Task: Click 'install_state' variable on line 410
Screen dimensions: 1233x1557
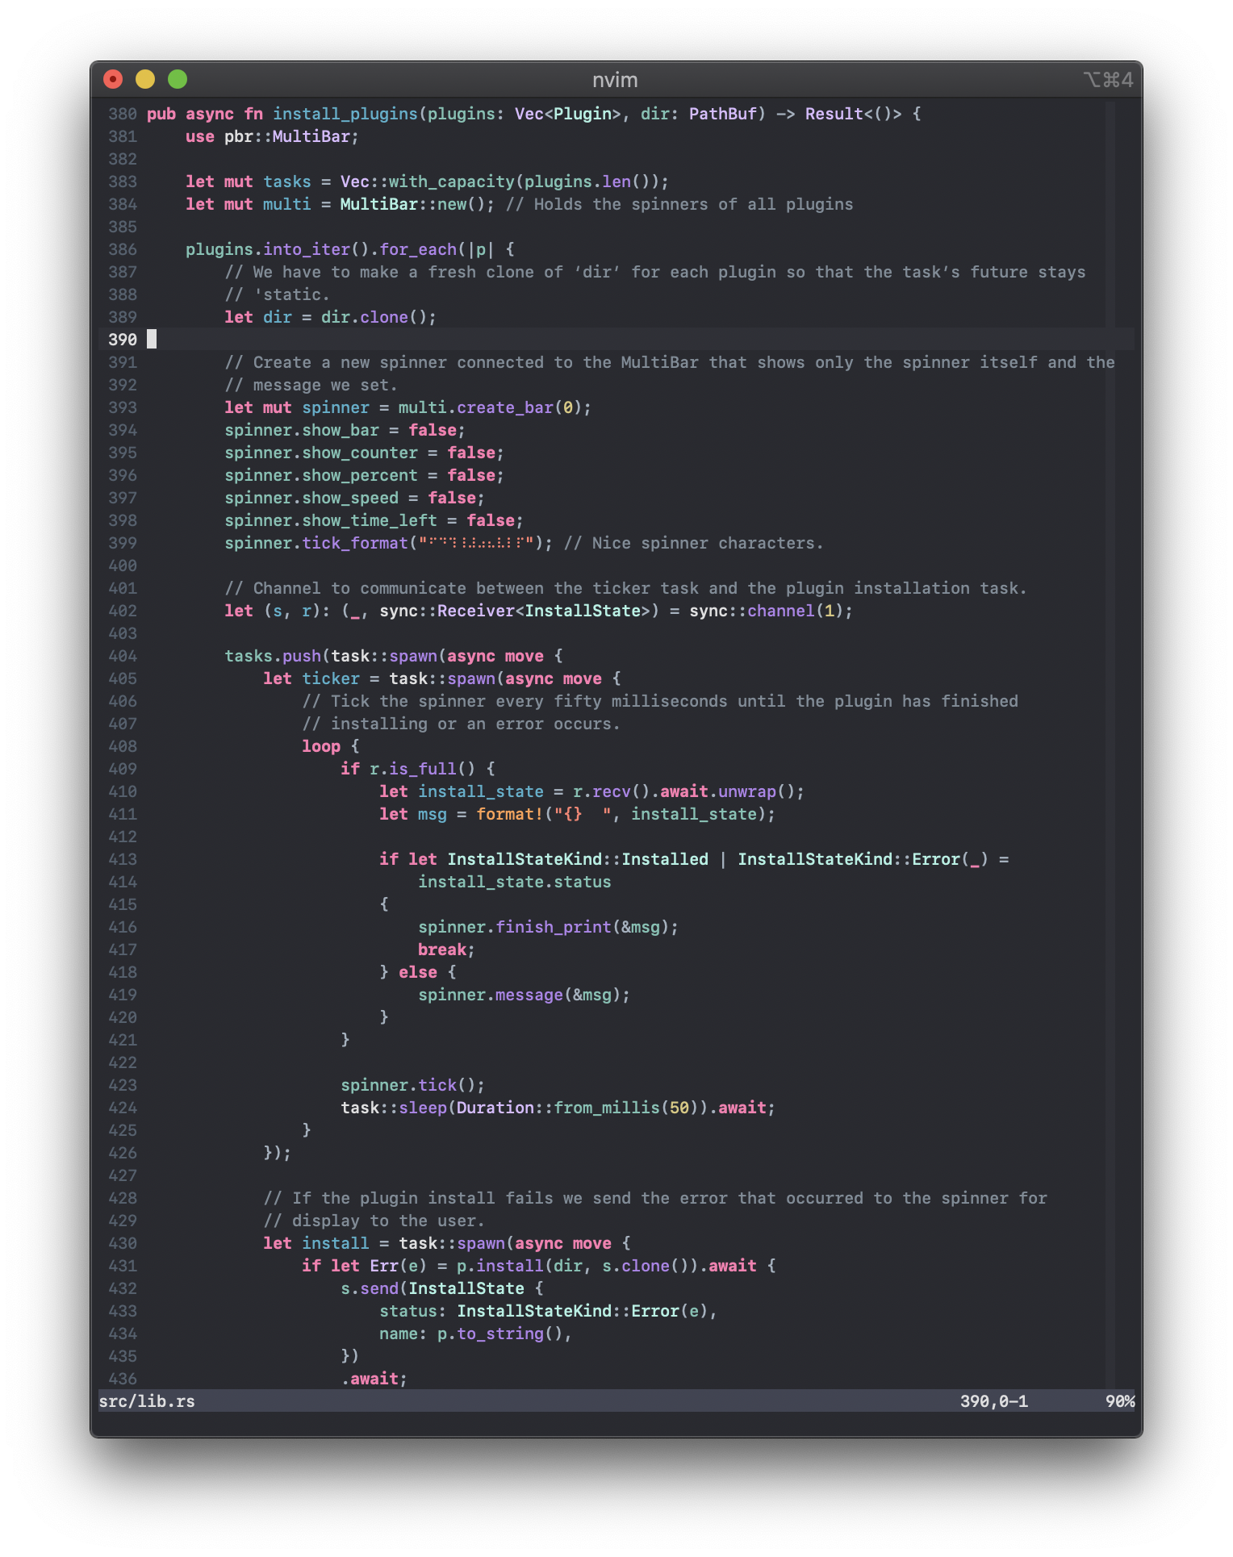Action: (x=481, y=791)
